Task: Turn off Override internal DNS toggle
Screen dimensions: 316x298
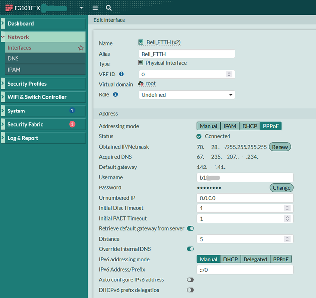Action: coord(190,249)
